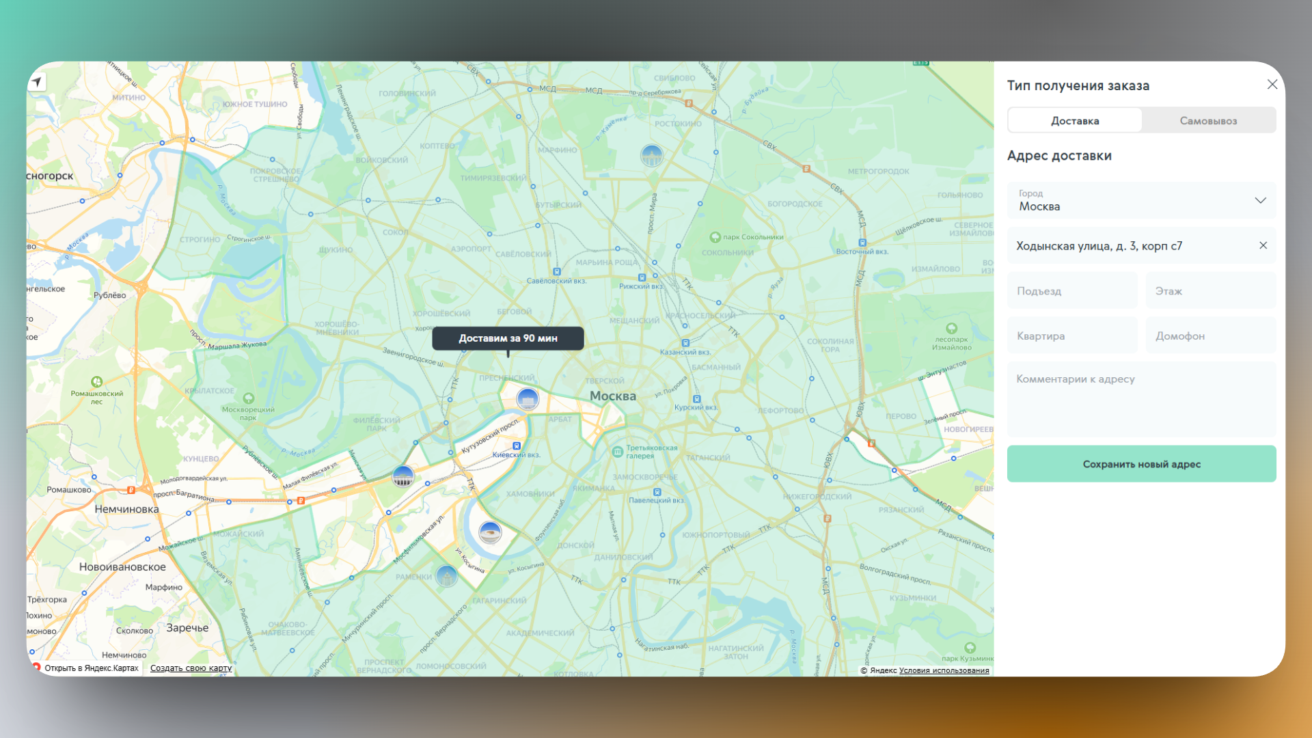Switch to the Доставка tab
Screen dimensions: 1312x738
[1074, 121]
